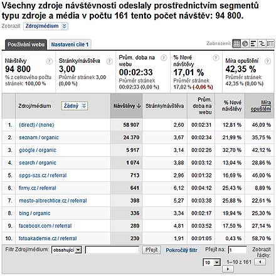Viewport: 276px width, 276px height.
Task: Switch to Nastavení cíle 1 tab
Action: tap(70, 45)
